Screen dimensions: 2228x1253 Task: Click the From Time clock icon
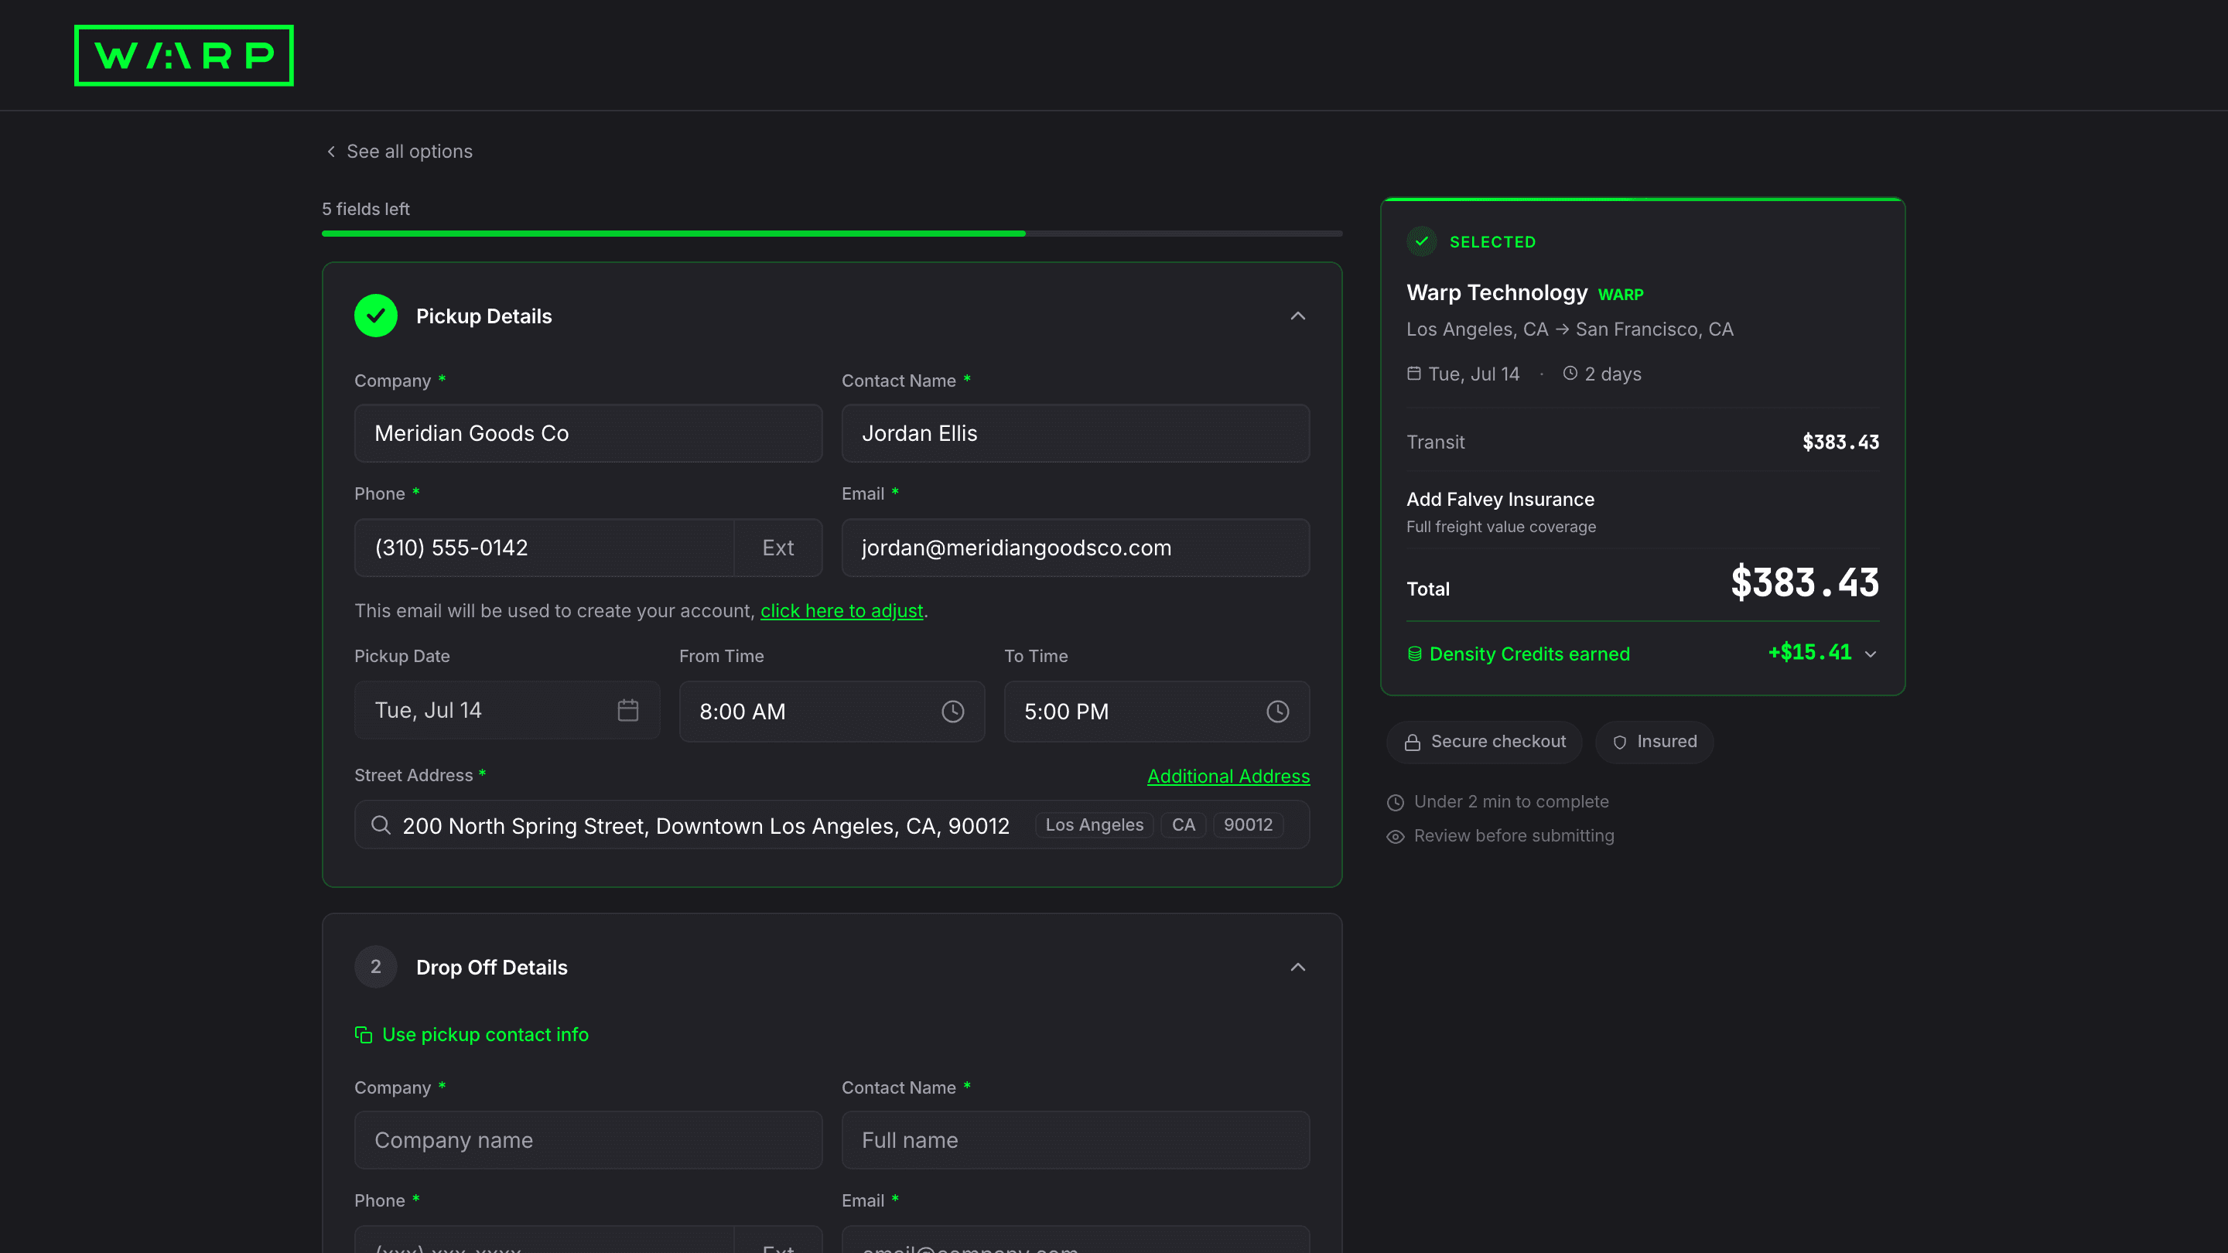(952, 712)
